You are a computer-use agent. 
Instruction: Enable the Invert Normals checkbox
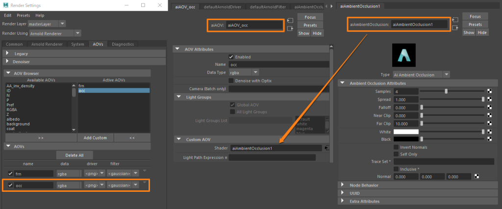point(396,147)
